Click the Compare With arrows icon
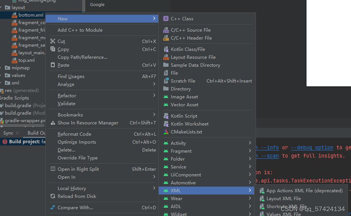This screenshot has width=351, height=216. coord(53,207)
